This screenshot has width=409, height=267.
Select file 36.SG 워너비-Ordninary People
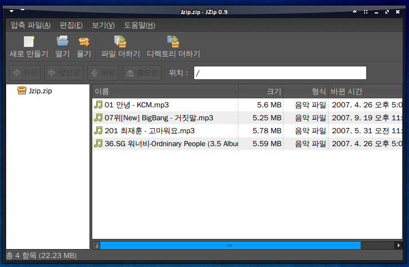(172, 144)
